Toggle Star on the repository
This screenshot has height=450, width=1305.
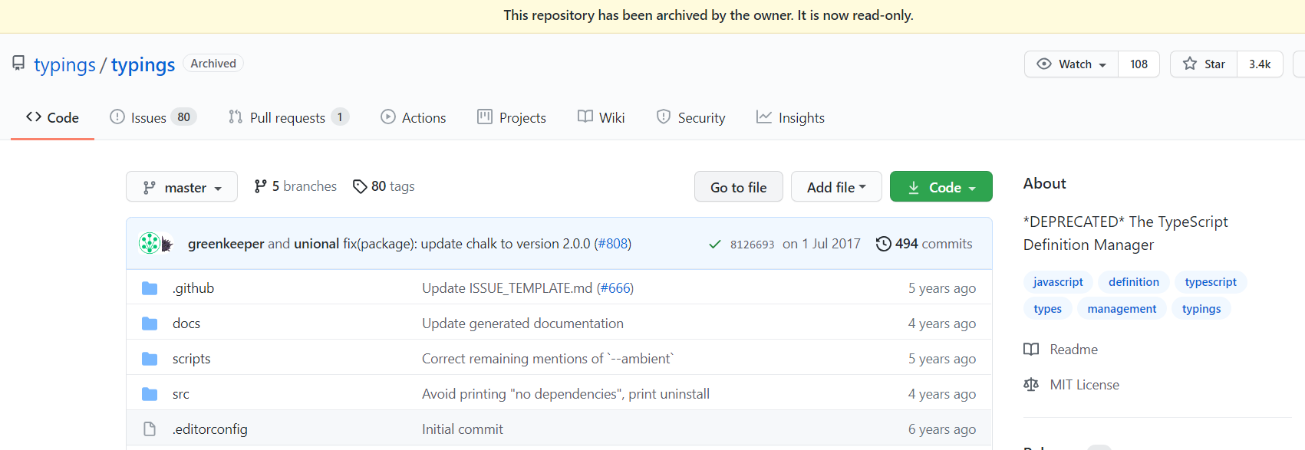[x=1204, y=64]
